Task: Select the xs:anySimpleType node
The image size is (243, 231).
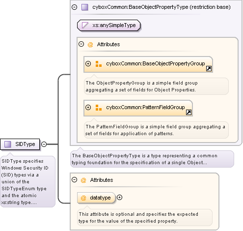Action: pyautogui.click(x=109, y=25)
